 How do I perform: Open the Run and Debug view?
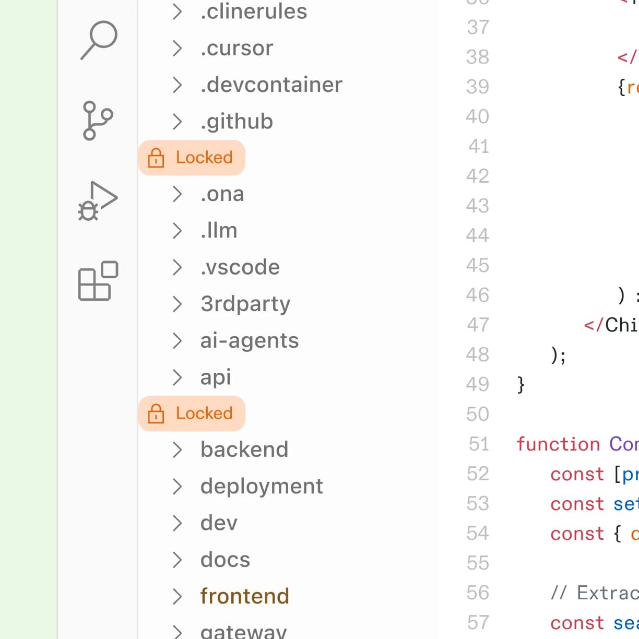(x=98, y=201)
